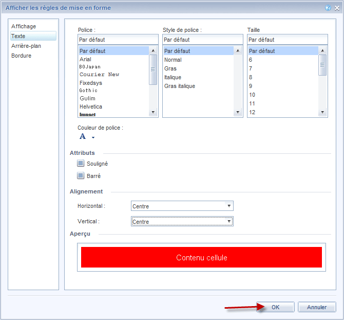Select Gulim font
The image size is (344, 320).
(113, 98)
